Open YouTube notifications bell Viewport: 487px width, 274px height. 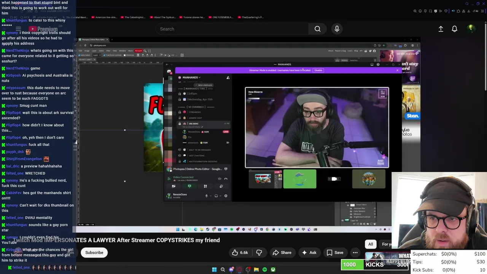[454, 29]
